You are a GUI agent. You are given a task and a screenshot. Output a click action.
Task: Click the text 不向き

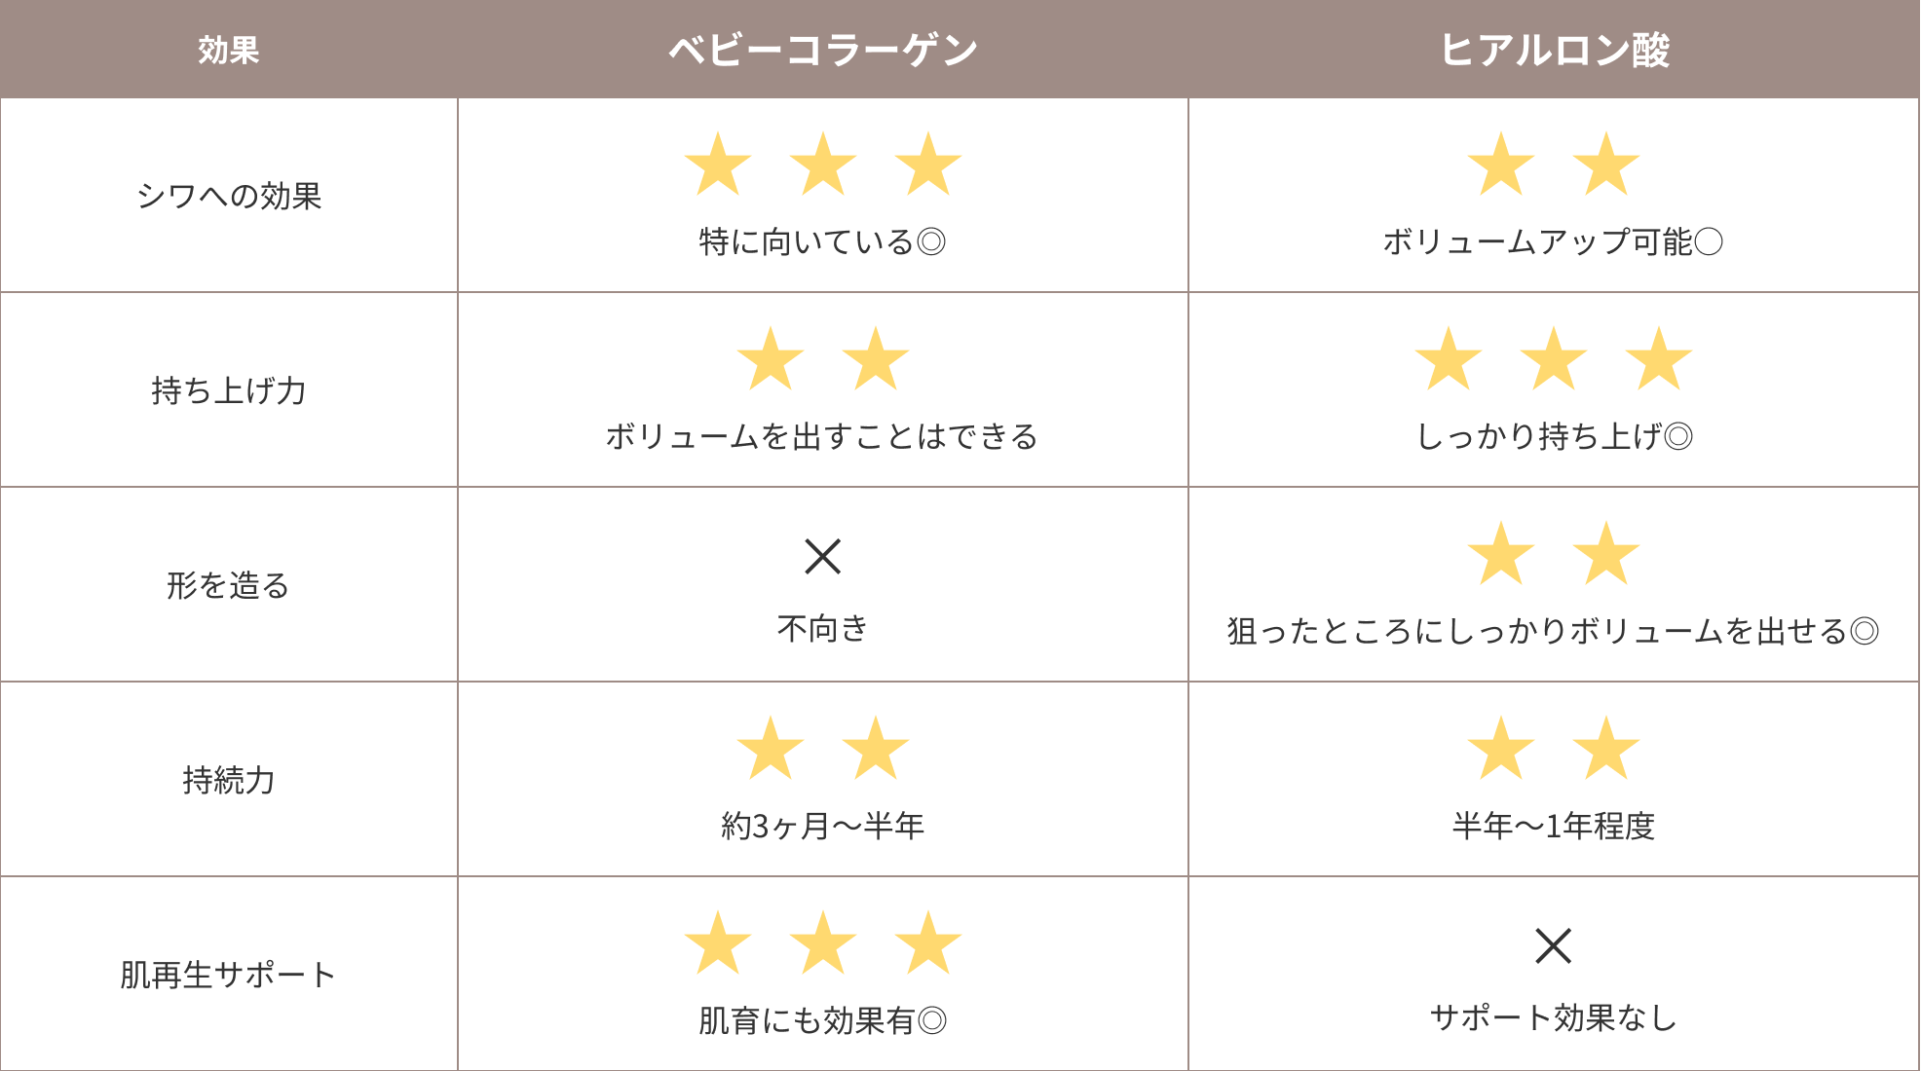coord(823,629)
